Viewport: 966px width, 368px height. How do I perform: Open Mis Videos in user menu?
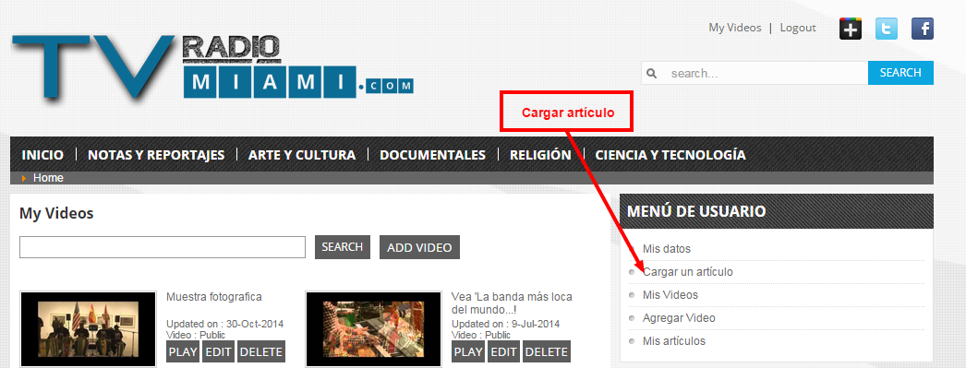point(670,295)
